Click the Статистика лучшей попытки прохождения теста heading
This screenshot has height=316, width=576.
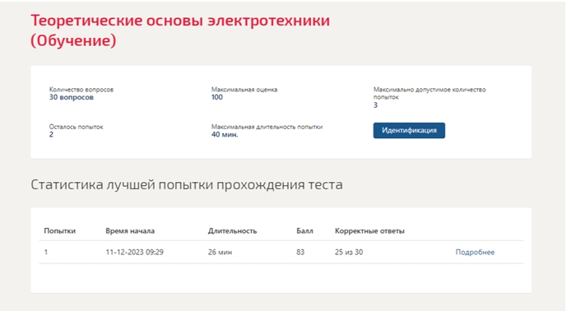(x=187, y=184)
